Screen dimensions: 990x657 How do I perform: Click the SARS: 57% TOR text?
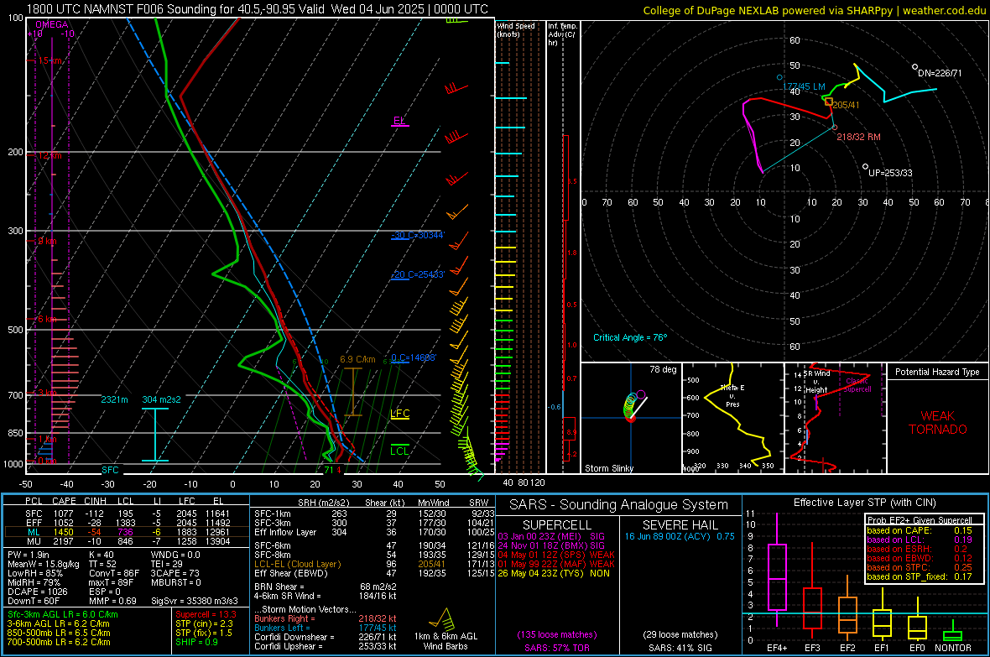pos(556,648)
